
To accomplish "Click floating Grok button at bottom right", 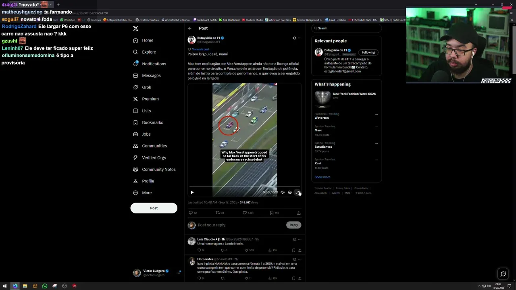I will click(x=503, y=274).
